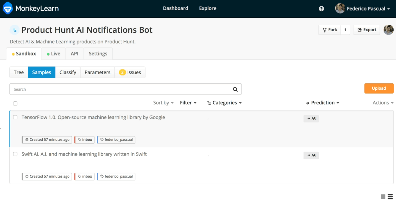Viewport: 396px width, 203px height.
Task: Open the help question mark icon
Action: pyautogui.click(x=321, y=9)
